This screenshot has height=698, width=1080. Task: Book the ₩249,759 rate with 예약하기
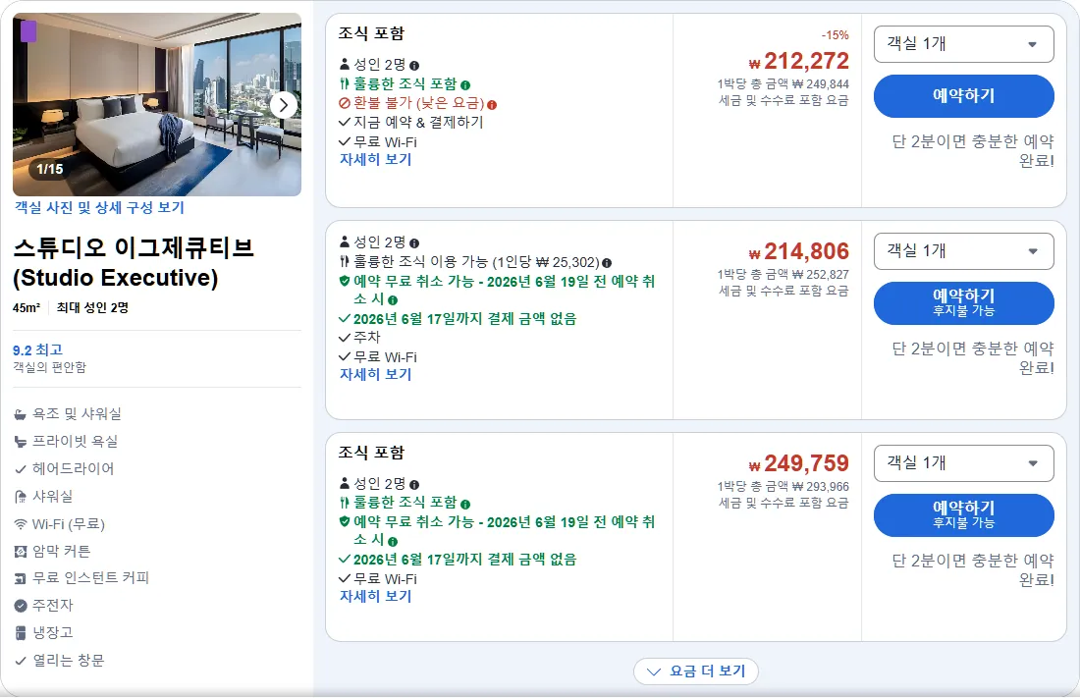963,514
